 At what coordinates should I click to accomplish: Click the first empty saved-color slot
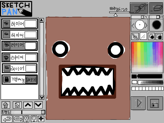pyautogui.click(x=133, y=89)
